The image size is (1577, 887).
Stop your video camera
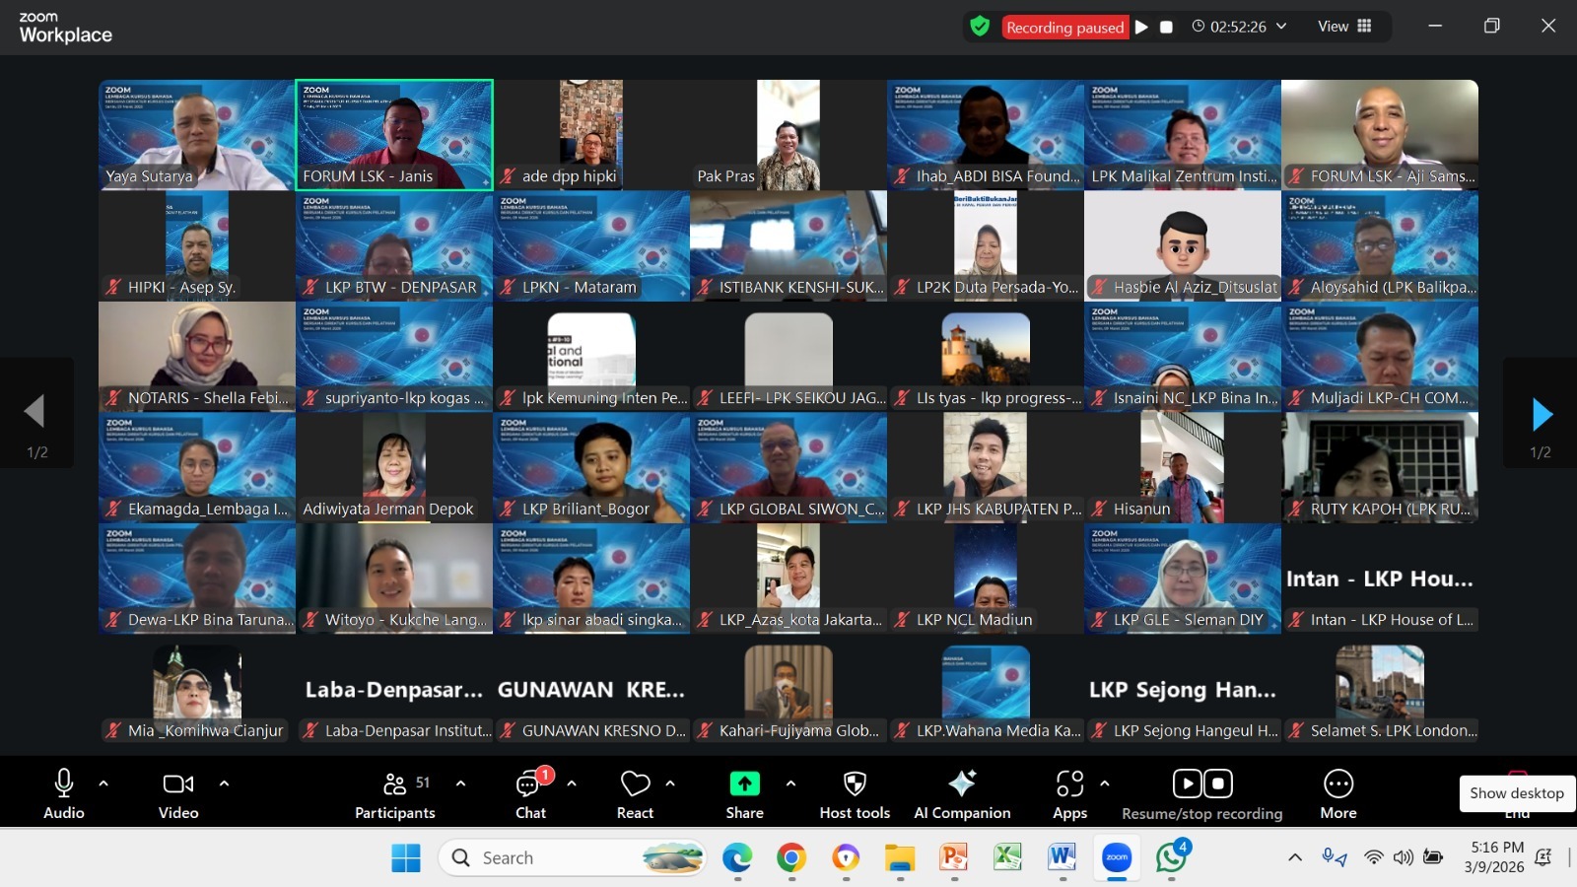pyautogui.click(x=177, y=790)
